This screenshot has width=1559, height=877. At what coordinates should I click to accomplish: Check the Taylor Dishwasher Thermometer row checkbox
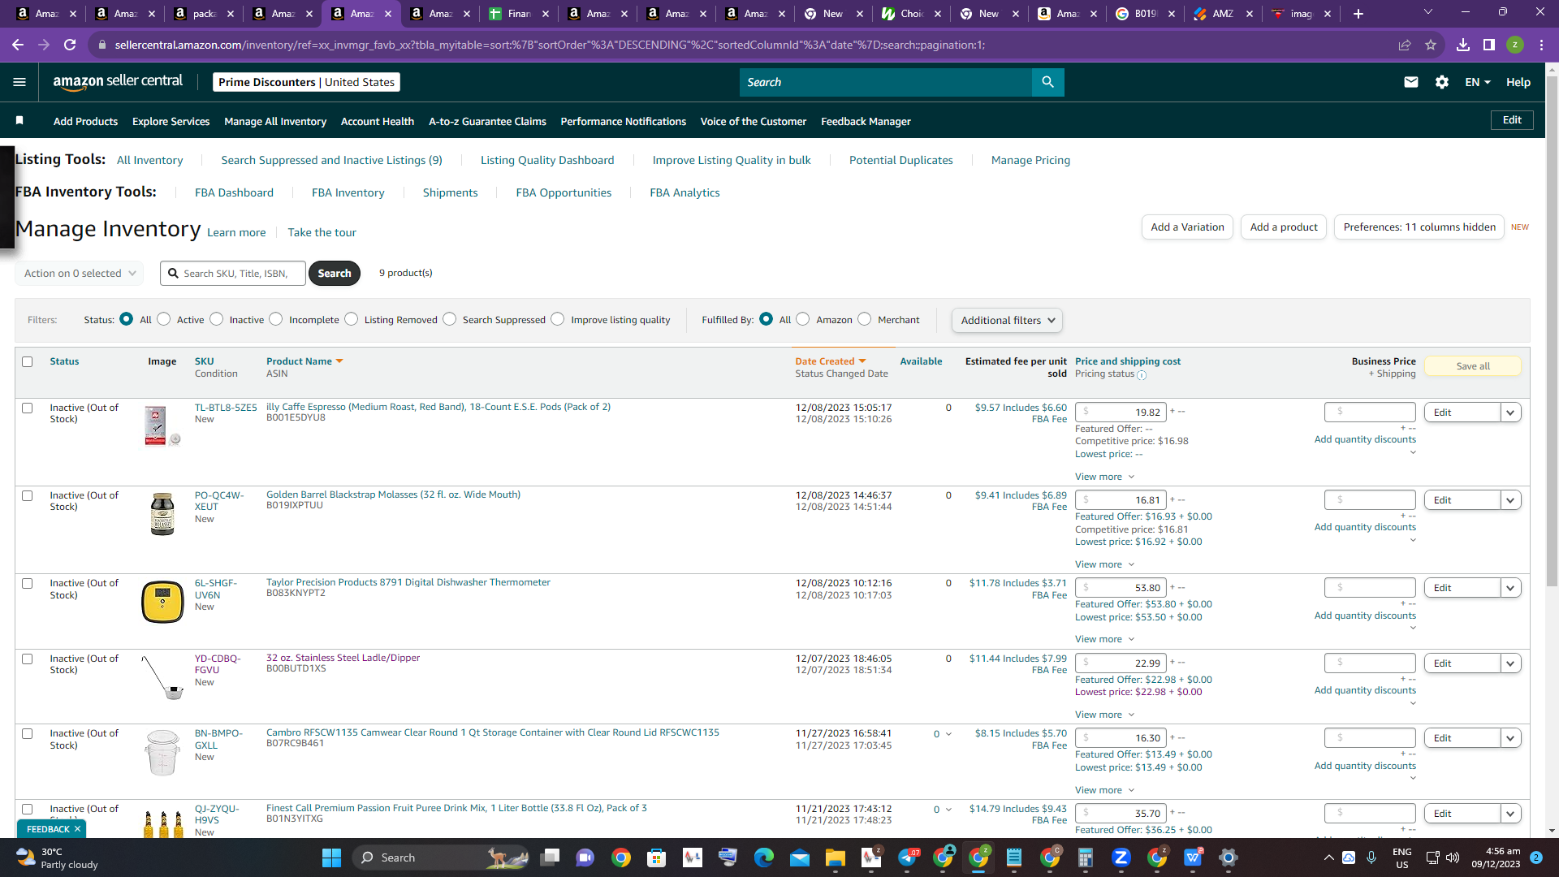tap(28, 584)
